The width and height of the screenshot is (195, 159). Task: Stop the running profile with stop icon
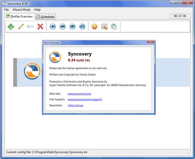click(72, 26)
